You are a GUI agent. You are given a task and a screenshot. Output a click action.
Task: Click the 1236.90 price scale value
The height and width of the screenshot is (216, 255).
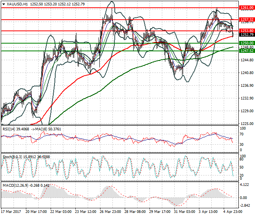(247, 85)
